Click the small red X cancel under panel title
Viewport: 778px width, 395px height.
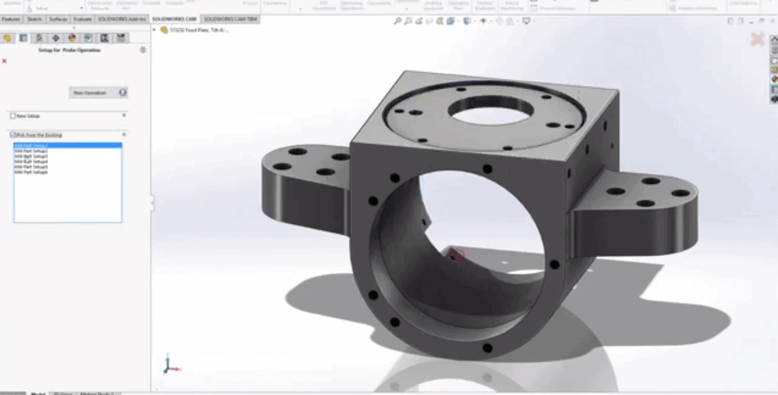[5, 61]
